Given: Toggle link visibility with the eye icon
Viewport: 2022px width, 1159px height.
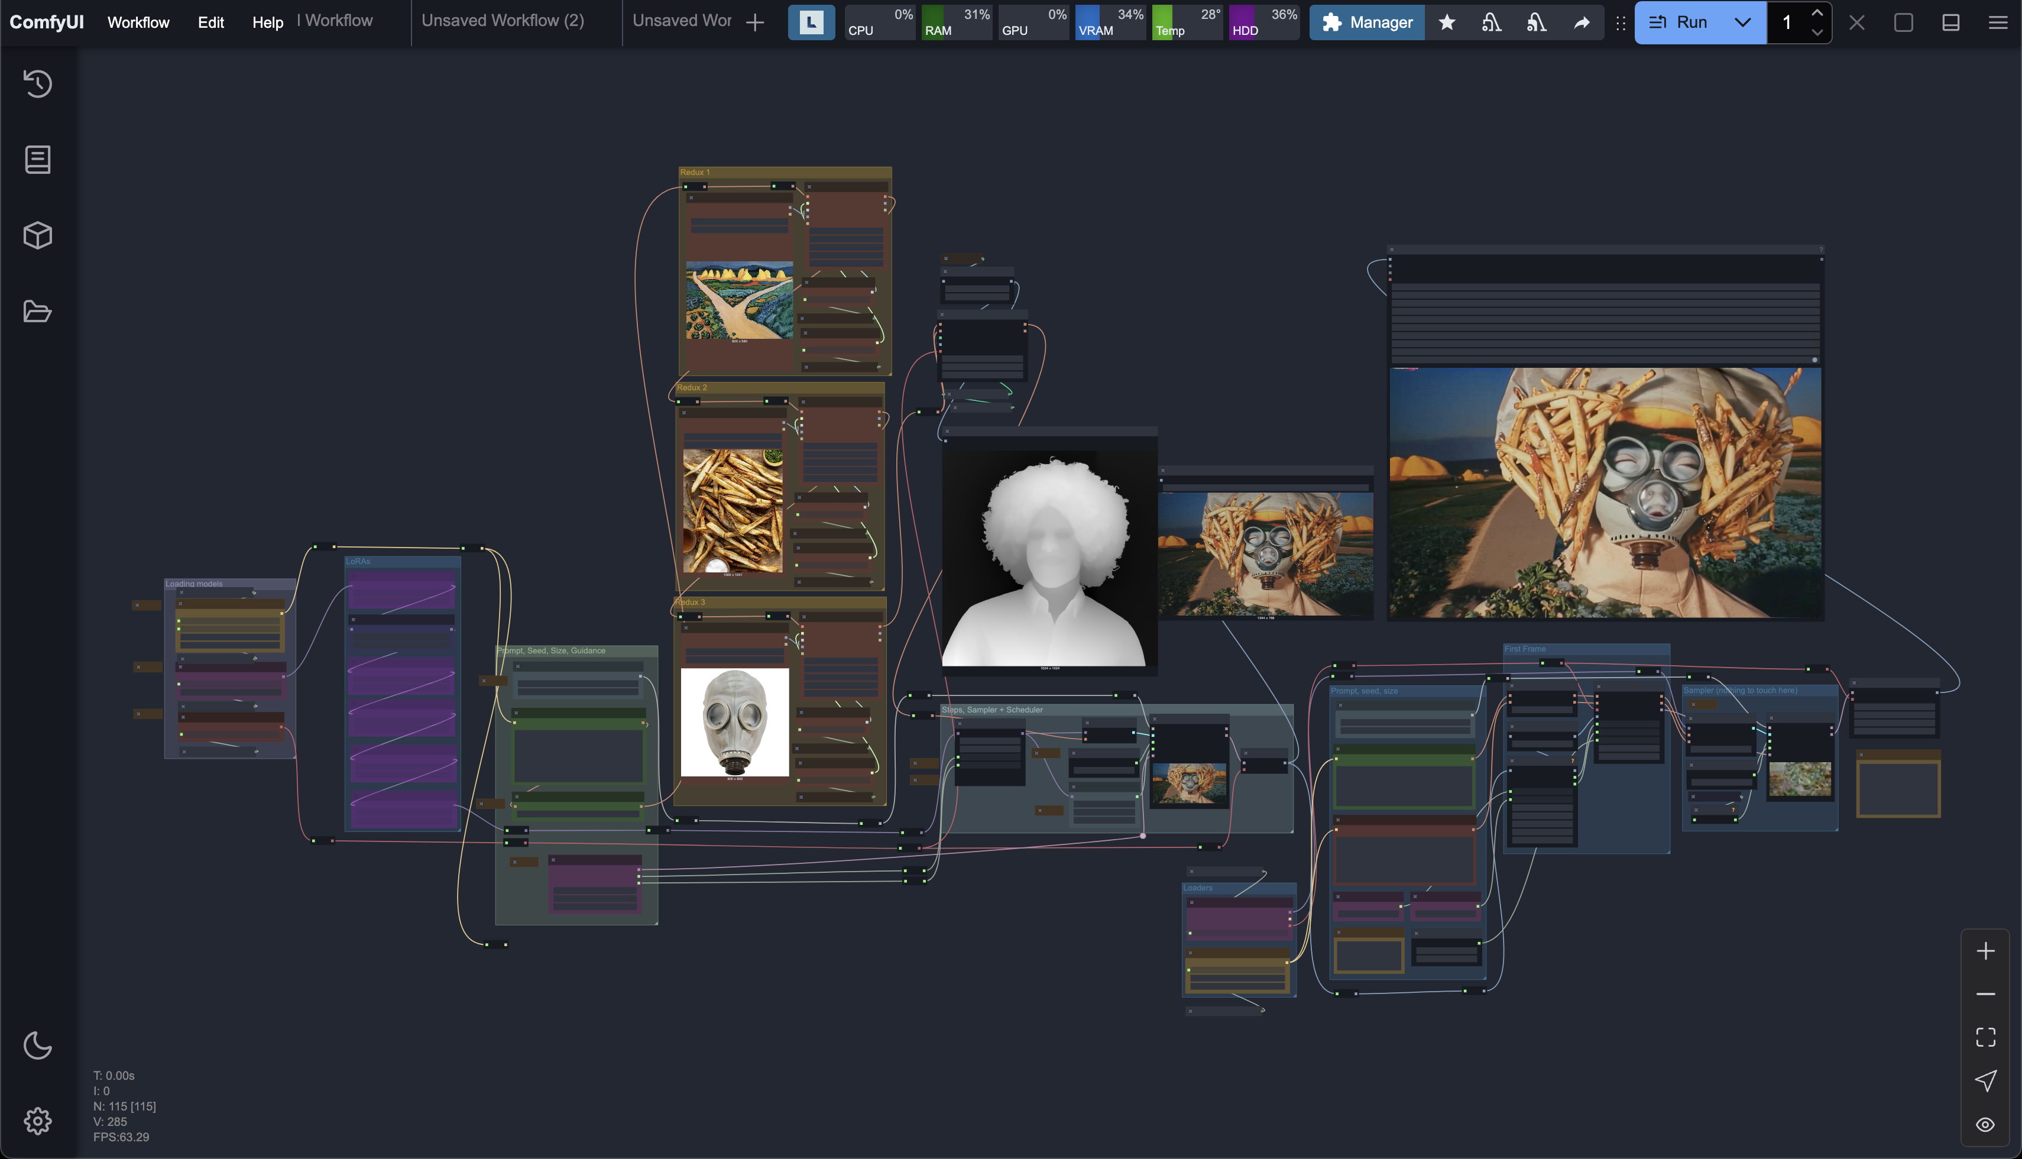Looking at the screenshot, I should point(1985,1125).
